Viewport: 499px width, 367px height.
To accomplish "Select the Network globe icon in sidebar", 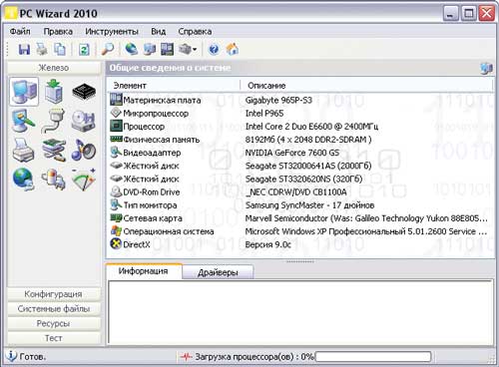I will click(23, 180).
